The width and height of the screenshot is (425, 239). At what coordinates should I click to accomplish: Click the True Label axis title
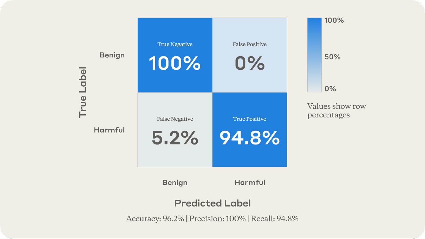click(x=82, y=92)
